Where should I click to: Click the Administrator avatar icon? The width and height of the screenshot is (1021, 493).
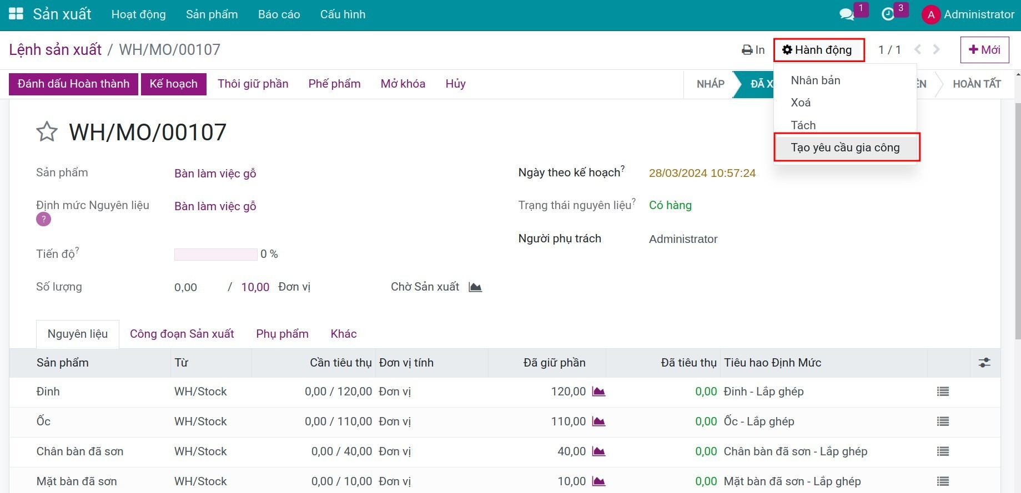931,15
